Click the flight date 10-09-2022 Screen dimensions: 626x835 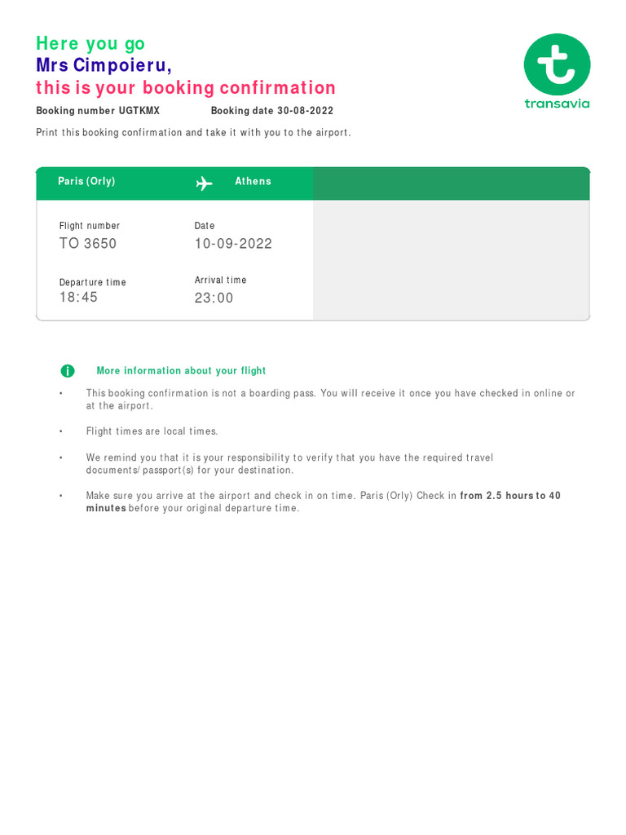tap(233, 244)
